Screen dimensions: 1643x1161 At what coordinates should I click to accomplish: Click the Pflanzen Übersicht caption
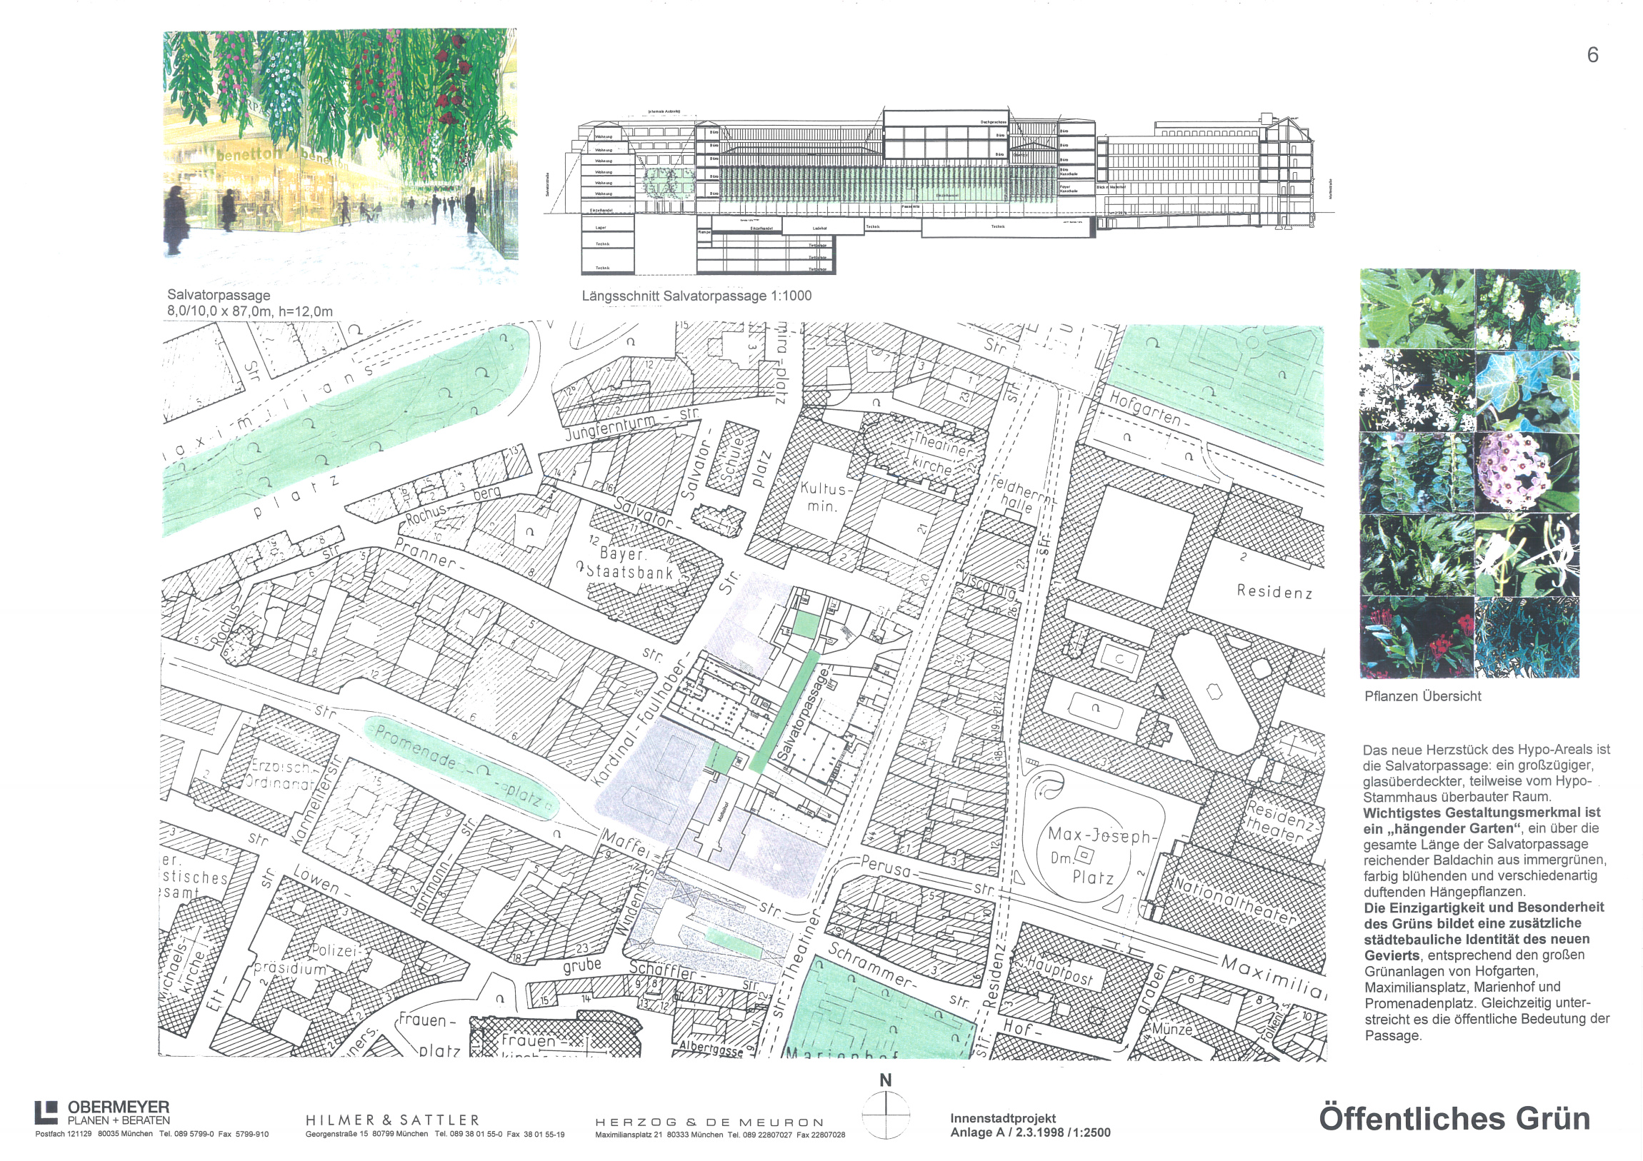1422,696
